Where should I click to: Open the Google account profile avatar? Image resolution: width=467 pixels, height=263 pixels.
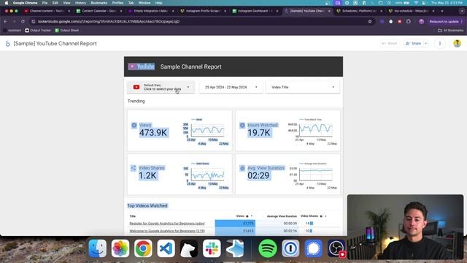click(x=458, y=44)
